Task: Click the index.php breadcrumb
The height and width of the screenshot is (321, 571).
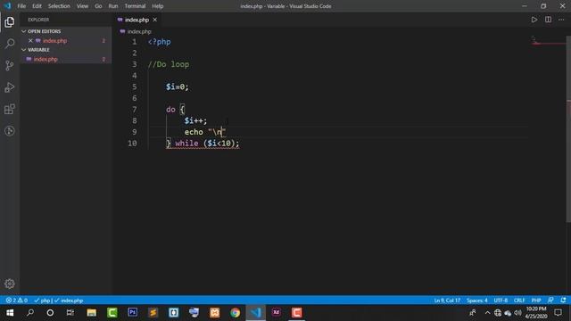Action: (136, 32)
